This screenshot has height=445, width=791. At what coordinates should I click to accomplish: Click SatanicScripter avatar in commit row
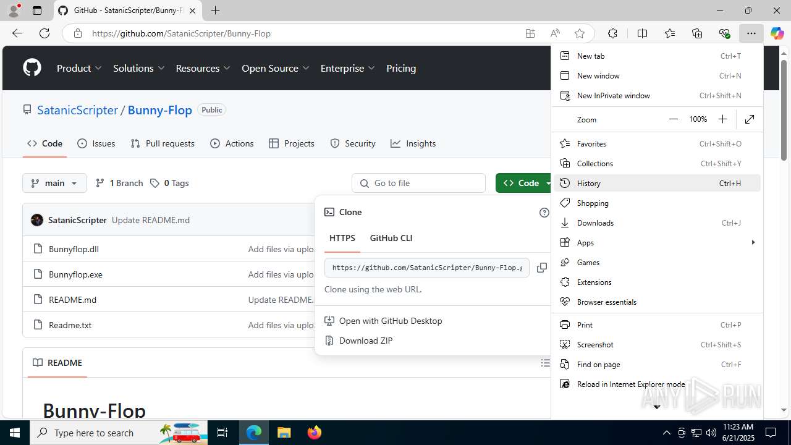pos(37,220)
